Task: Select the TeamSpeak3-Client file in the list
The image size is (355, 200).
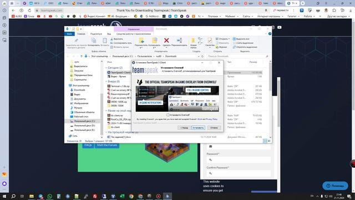Action: click(119, 73)
